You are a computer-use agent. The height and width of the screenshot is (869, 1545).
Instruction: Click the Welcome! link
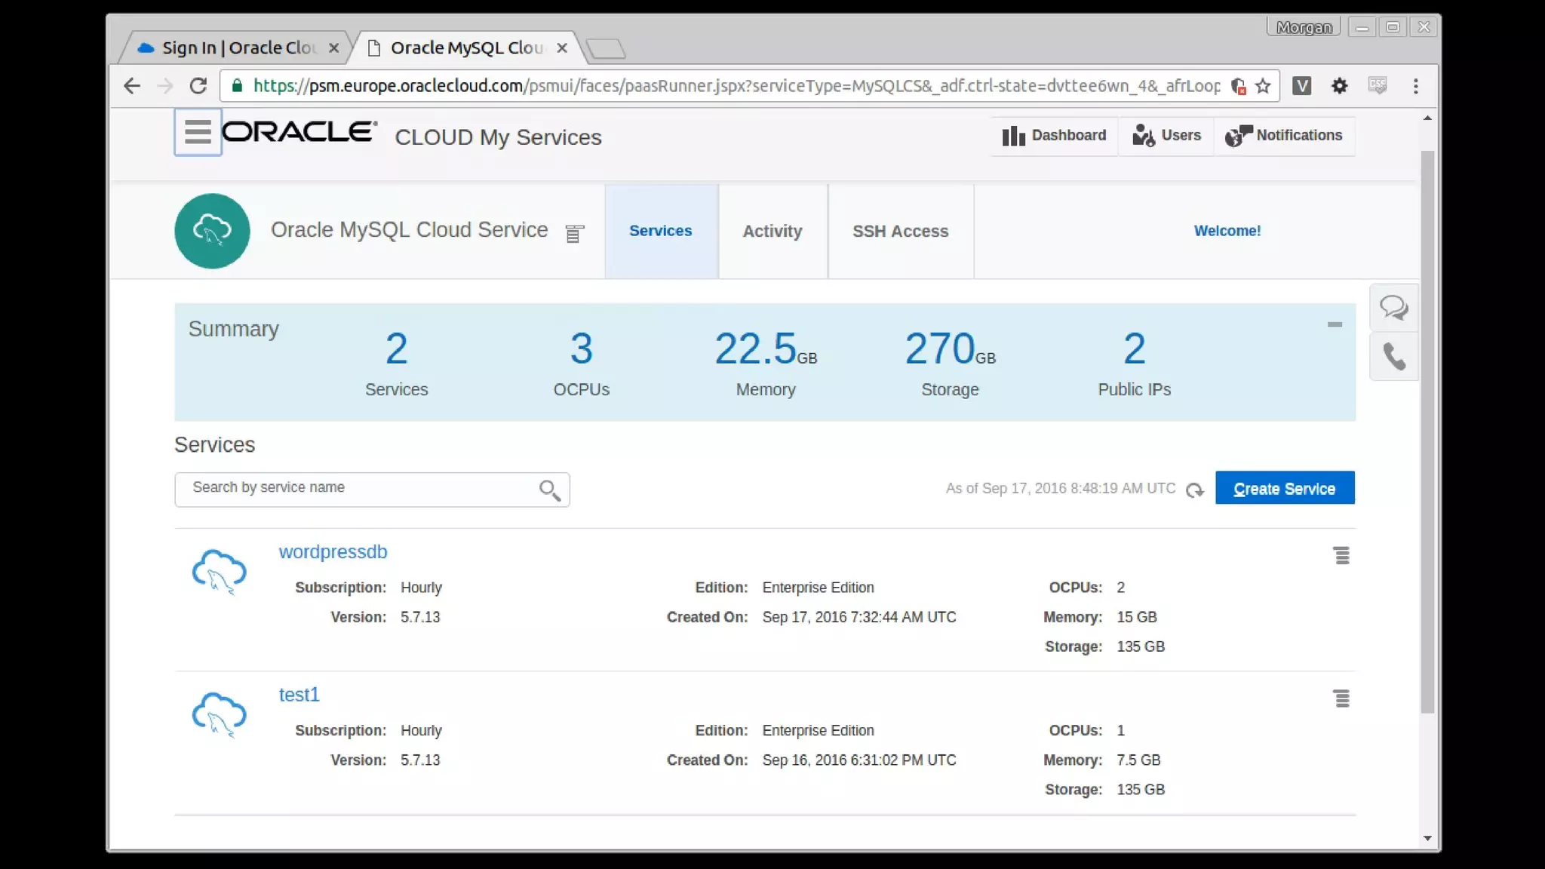(1227, 231)
